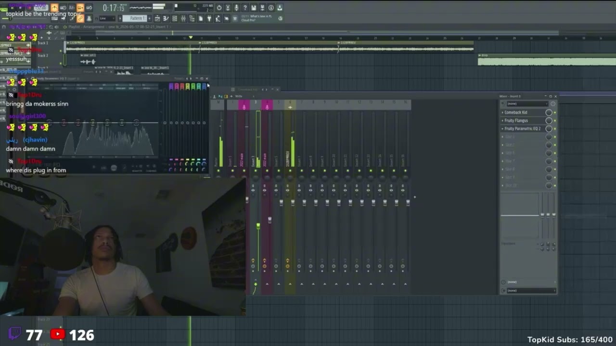Click the Insert 3 volume fader handle
This screenshot has height=346, width=616.
pyautogui.click(x=258, y=226)
